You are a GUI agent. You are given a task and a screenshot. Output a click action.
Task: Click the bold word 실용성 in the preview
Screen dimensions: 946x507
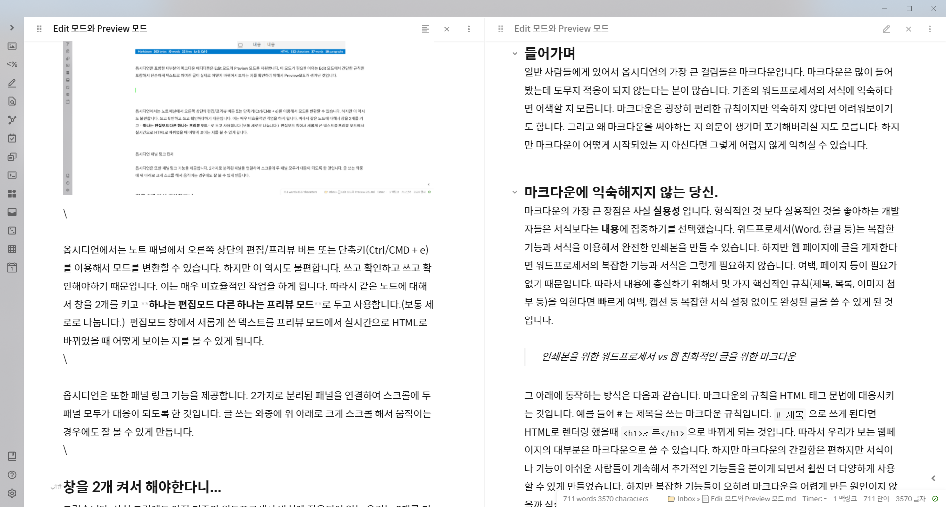pyautogui.click(x=667, y=211)
